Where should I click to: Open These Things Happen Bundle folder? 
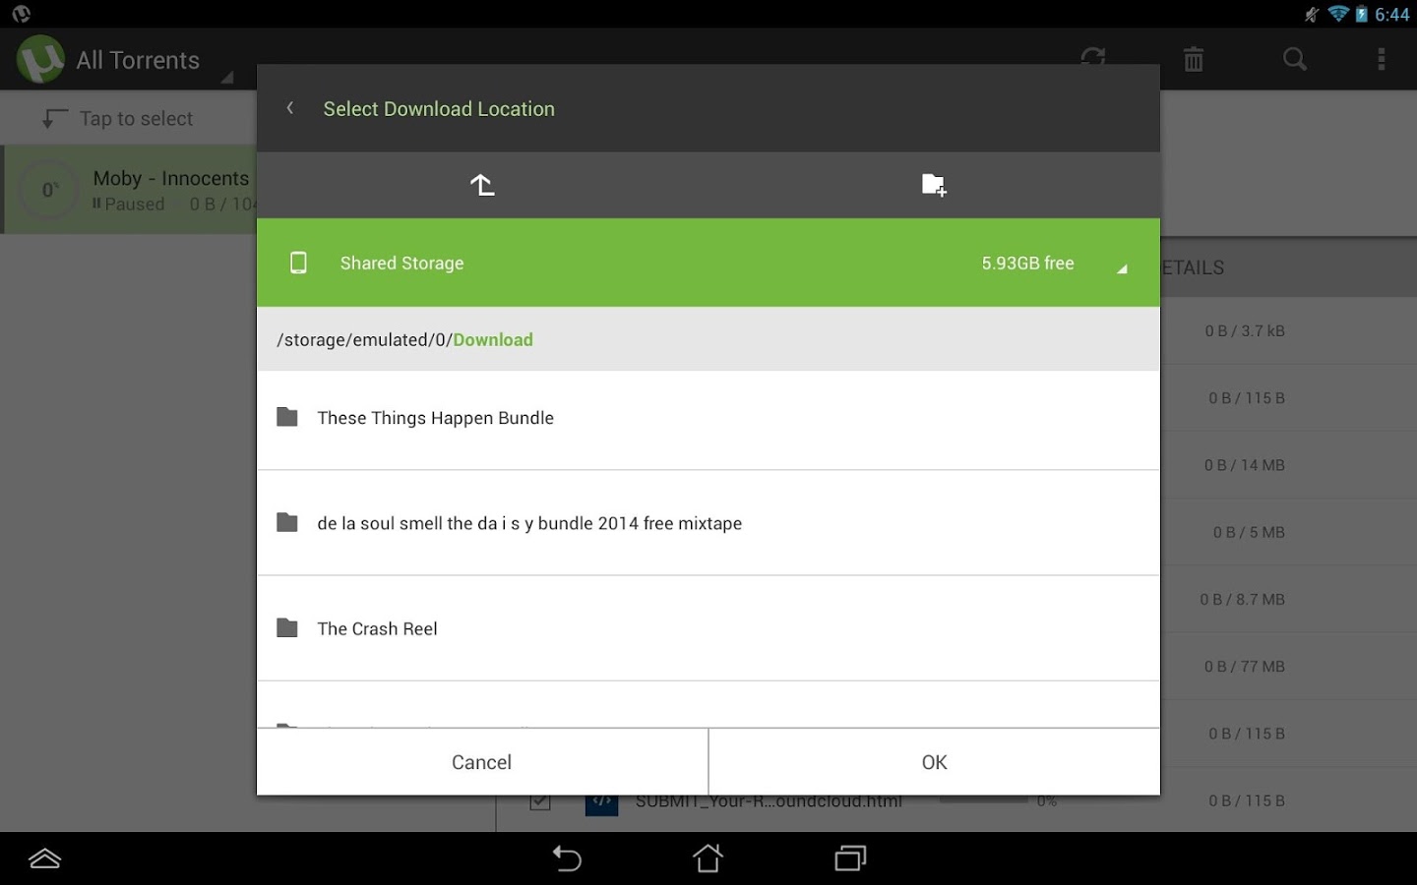click(708, 420)
